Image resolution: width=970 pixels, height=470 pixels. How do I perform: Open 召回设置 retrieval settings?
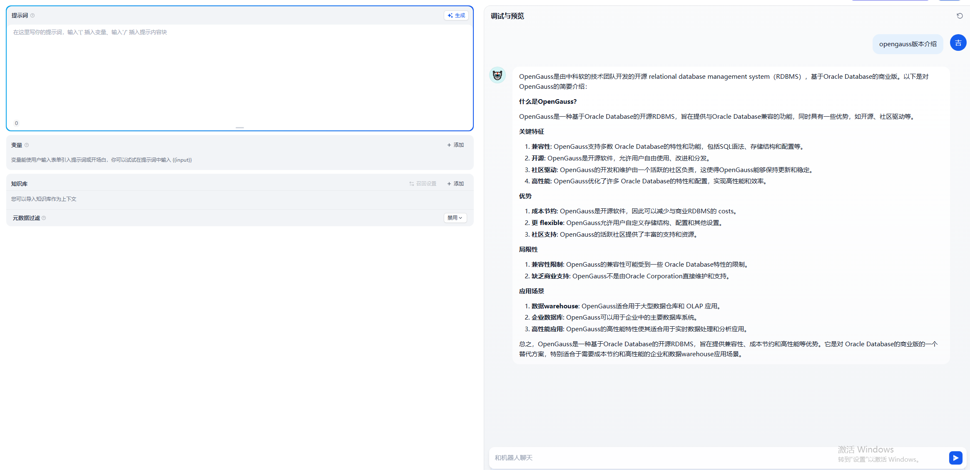coord(423,184)
